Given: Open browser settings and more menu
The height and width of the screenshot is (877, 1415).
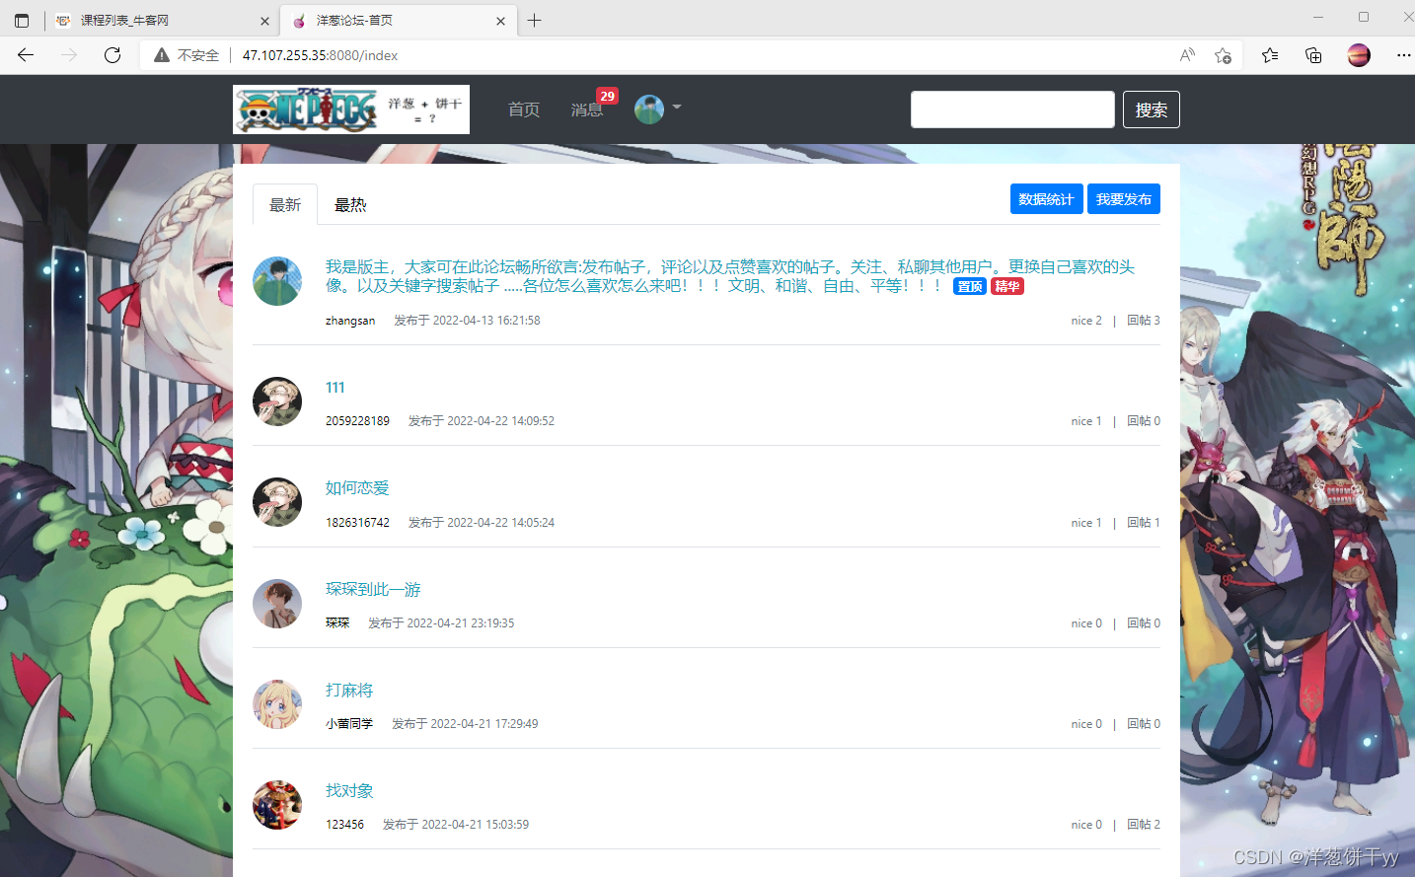Looking at the screenshot, I should 1403,55.
